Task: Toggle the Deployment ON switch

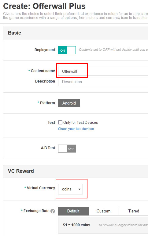Action: 67,50
